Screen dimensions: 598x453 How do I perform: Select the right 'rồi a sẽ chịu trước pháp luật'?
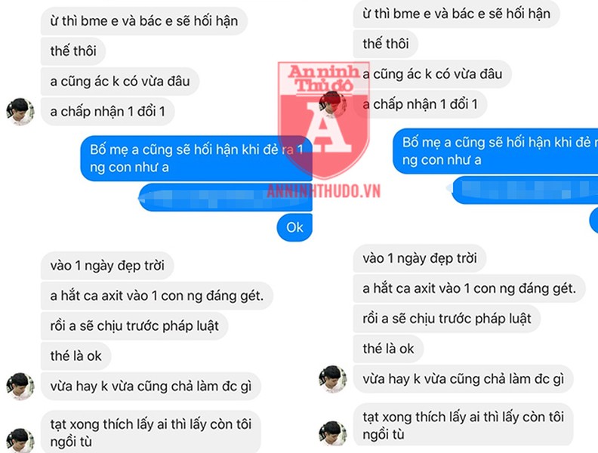point(446,319)
